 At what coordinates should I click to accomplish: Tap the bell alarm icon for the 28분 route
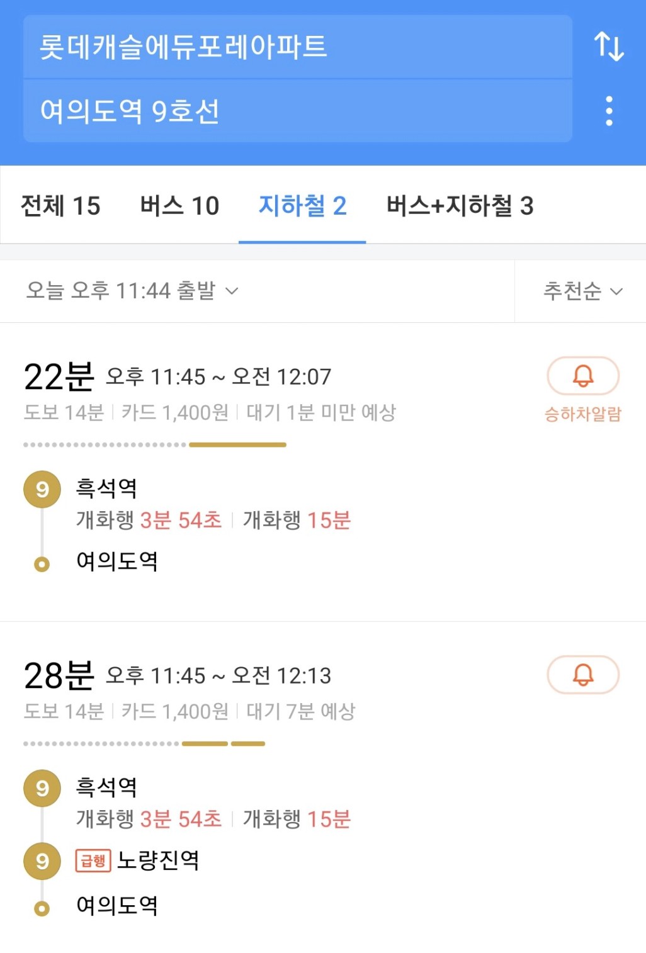pyautogui.click(x=583, y=674)
